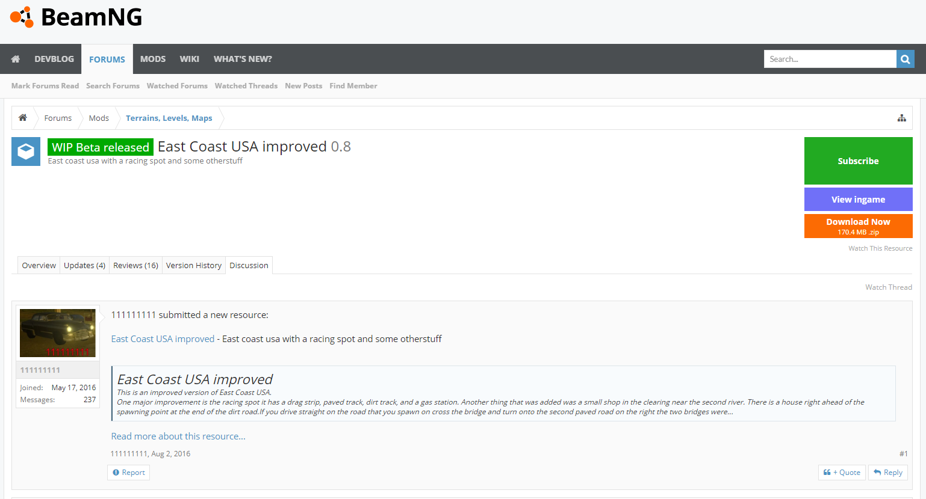926x499 pixels.
Task: Click the version number 0.8
Action: tap(341, 147)
